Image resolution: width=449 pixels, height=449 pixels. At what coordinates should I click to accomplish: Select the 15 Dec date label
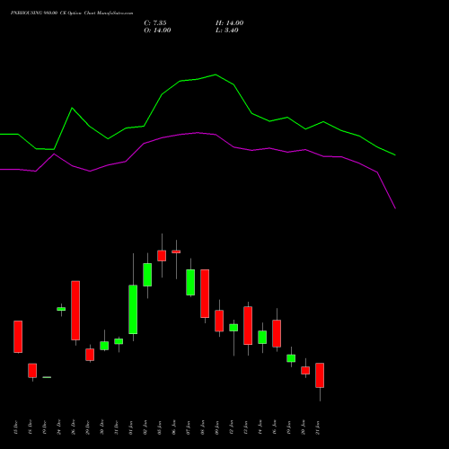[16, 427]
